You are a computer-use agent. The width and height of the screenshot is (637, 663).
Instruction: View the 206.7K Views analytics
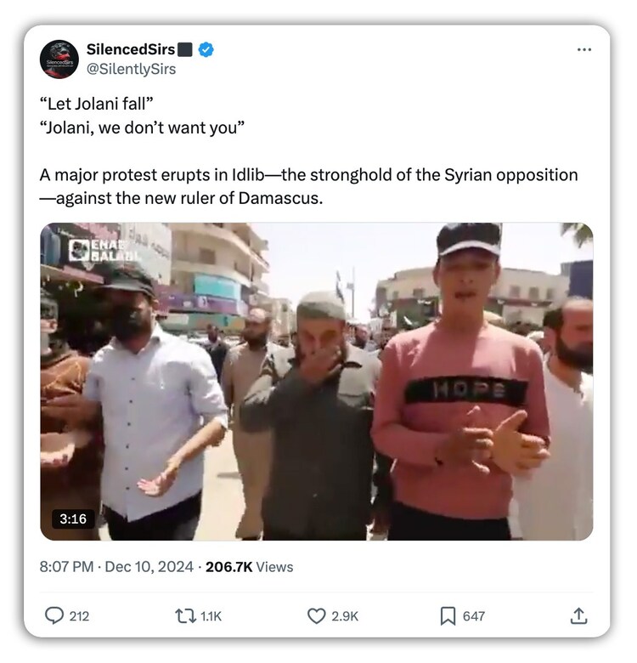pos(249,567)
